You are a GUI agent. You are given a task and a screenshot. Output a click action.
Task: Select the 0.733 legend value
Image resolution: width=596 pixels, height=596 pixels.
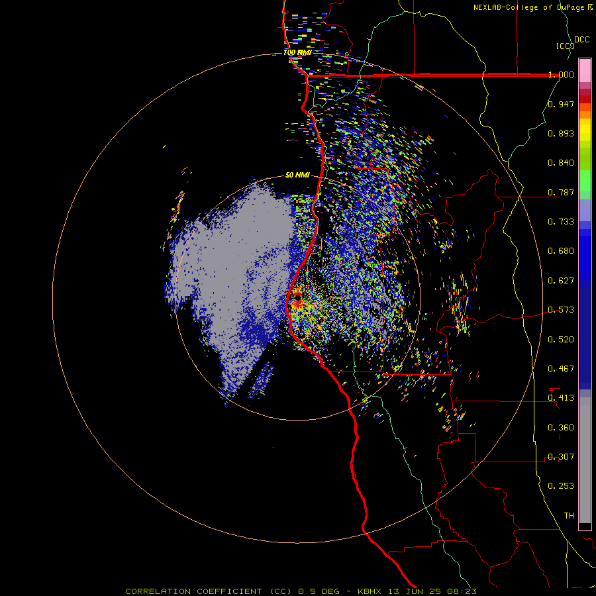click(561, 222)
